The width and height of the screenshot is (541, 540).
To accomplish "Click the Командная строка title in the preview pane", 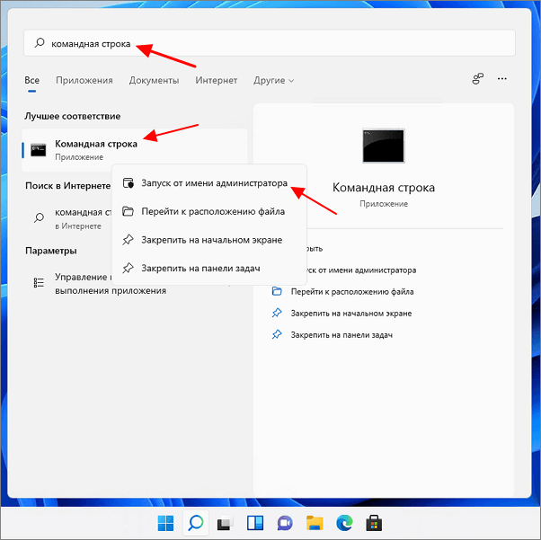I will point(384,188).
